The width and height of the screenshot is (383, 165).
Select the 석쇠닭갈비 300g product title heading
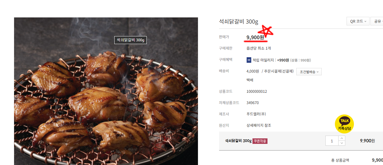pos(239,21)
